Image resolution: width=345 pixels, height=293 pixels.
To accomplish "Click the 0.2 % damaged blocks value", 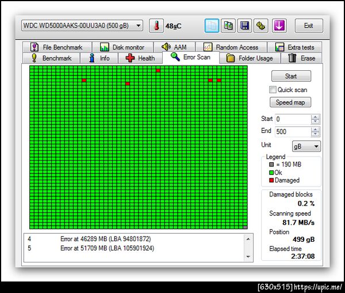I will coord(306,203).
